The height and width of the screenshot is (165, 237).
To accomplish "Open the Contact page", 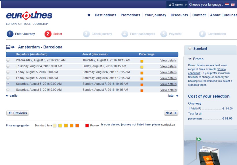I will point(199,15).
